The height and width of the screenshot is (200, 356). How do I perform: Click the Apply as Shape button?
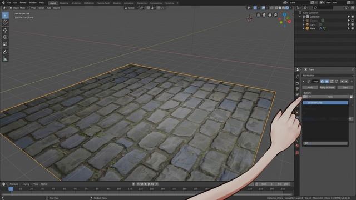(327, 87)
